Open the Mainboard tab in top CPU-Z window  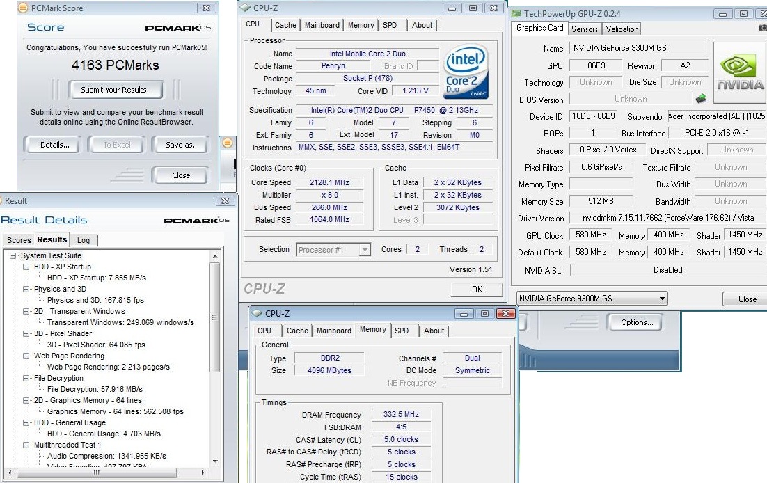[x=322, y=25]
